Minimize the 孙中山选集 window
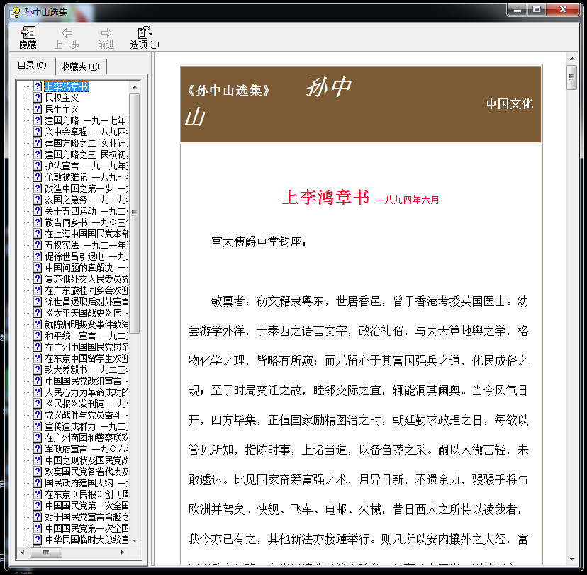The image size is (587, 575). (x=518, y=10)
